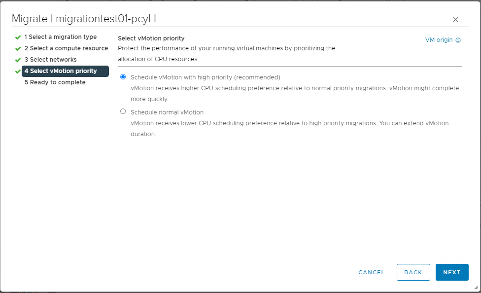This screenshot has width=481, height=293.
Task: Close the Migrate dialog with X icon
Action: (x=455, y=20)
